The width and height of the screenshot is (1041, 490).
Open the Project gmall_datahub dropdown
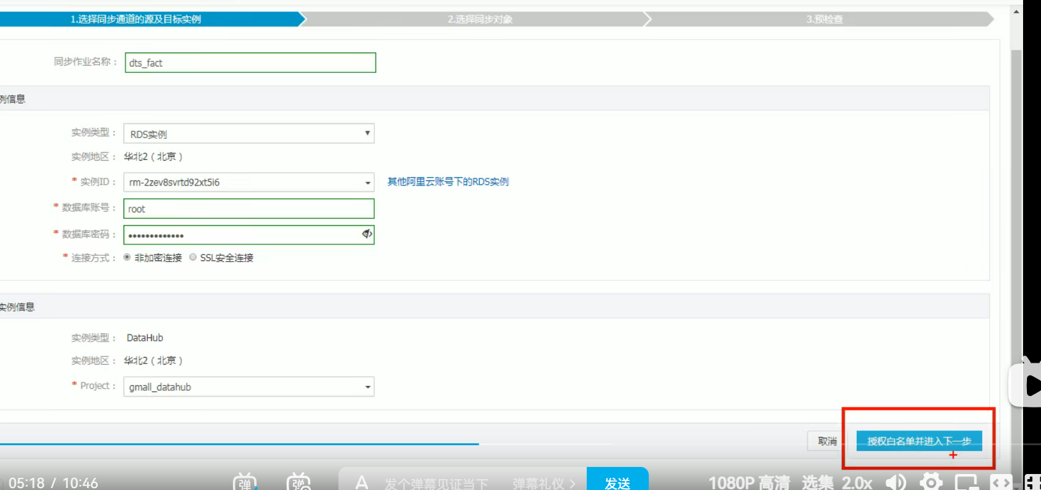pyautogui.click(x=248, y=387)
